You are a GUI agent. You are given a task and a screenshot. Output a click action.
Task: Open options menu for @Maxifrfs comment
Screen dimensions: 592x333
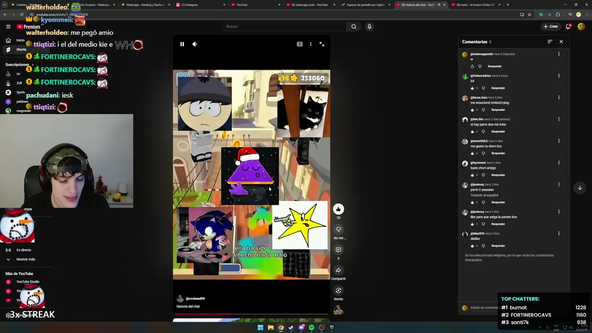(x=559, y=234)
